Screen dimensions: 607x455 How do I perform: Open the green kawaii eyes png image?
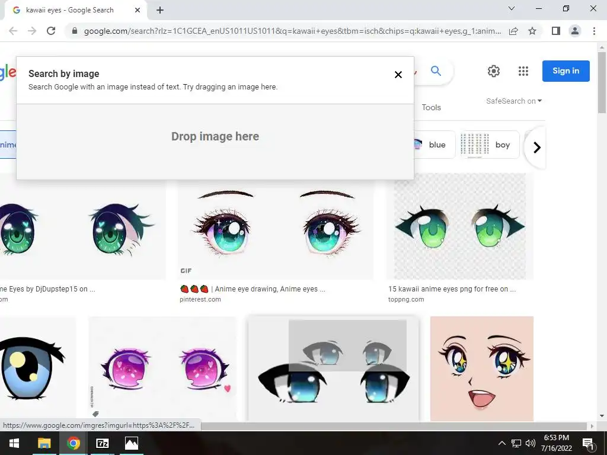click(460, 226)
